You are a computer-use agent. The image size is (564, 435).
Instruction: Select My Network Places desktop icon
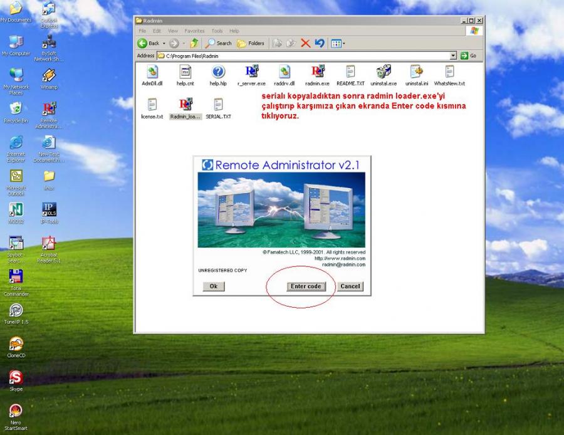(x=16, y=81)
